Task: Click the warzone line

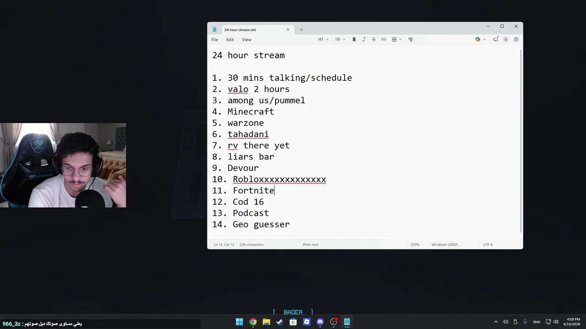Action: pyautogui.click(x=238, y=123)
